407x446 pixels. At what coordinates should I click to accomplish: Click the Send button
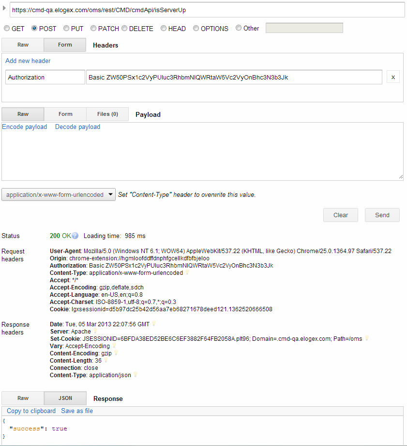382,215
